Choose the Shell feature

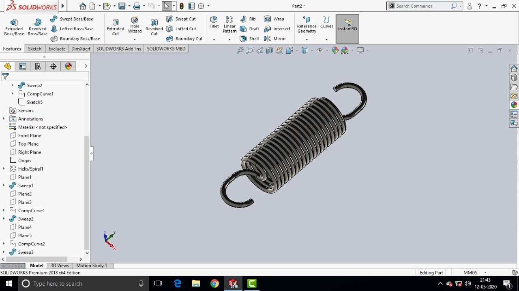249,39
